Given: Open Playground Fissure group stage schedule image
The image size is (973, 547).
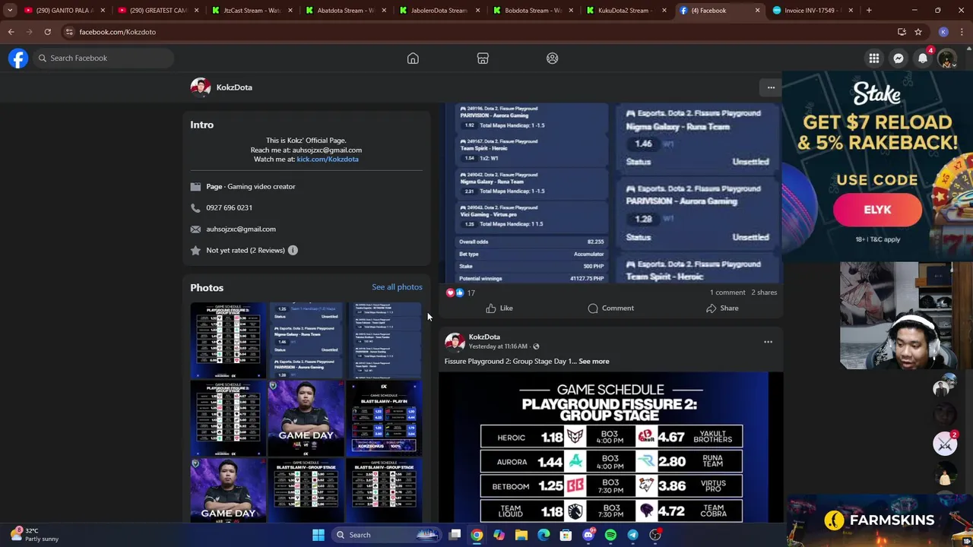Looking at the screenshot, I should 610,447.
